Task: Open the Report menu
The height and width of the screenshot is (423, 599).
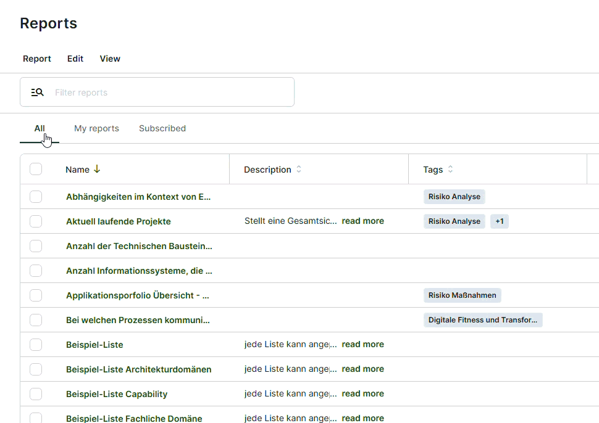Action: tap(37, 59)
